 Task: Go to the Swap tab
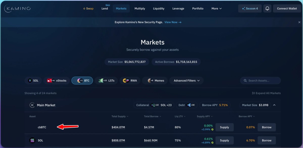point(88,9)
